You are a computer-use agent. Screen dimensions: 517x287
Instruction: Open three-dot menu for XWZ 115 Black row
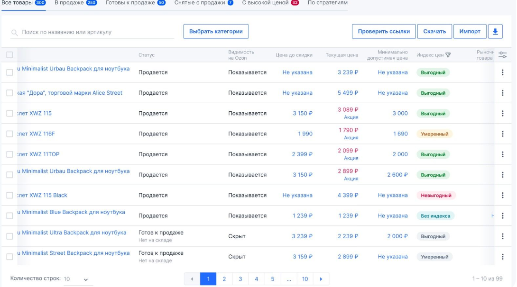(x=503, y=195)
